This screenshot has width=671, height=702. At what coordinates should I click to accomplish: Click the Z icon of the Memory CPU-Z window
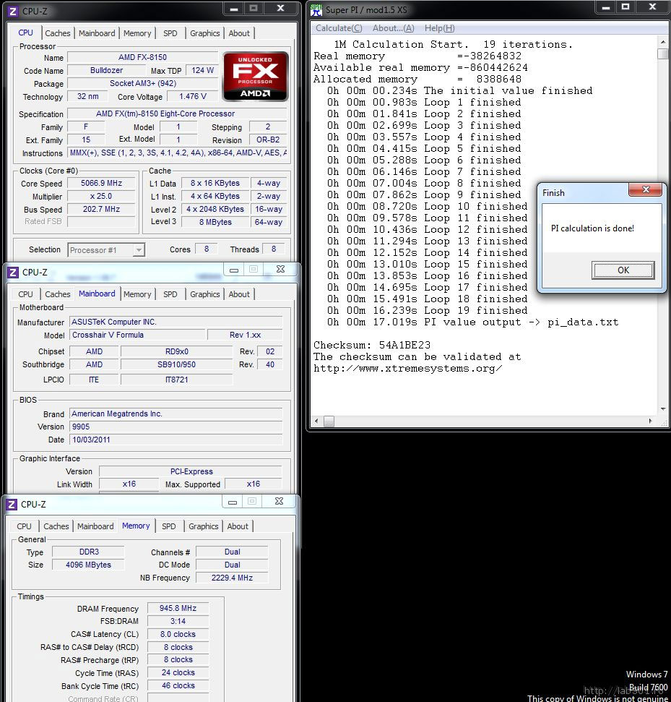click(x=12, y=505)
